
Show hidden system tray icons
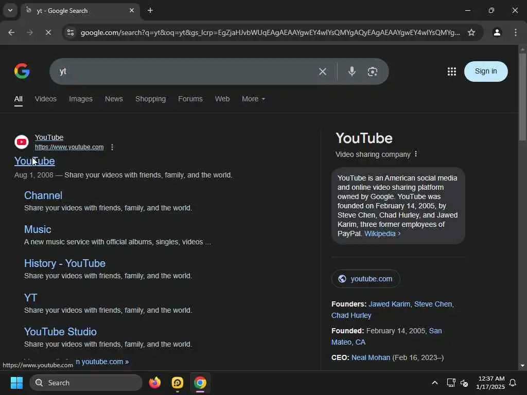coord(434,383)
